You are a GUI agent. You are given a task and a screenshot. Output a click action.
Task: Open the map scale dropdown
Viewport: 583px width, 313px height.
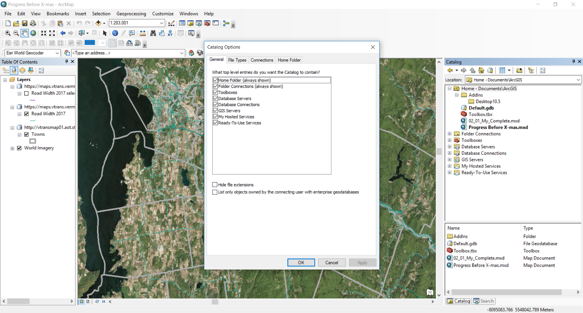coord(162,23)
